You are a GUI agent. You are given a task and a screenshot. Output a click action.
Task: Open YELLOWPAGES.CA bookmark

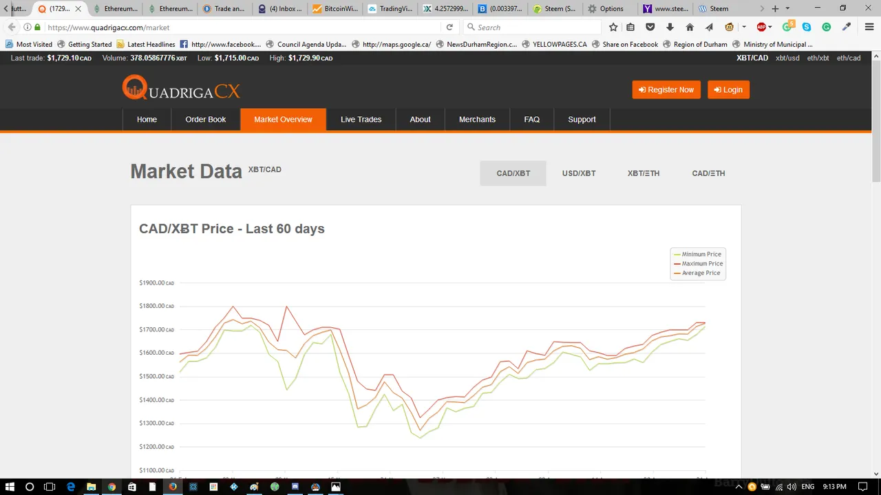click(554, 44)
